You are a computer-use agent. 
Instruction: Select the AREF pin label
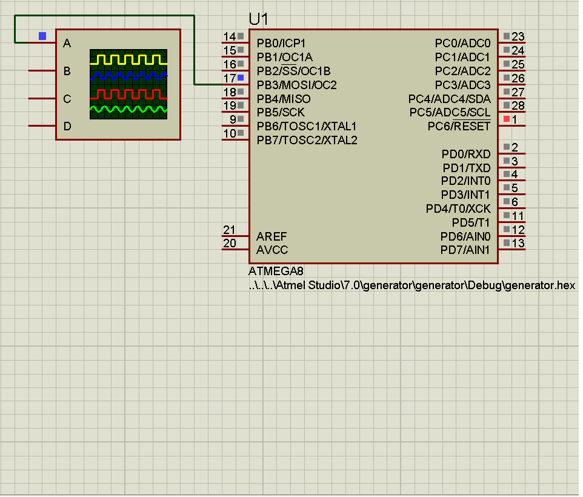(272, 236)
